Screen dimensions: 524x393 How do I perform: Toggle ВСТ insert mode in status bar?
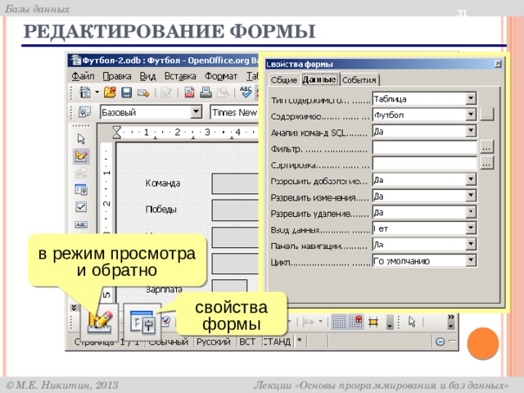click(247, 342)
